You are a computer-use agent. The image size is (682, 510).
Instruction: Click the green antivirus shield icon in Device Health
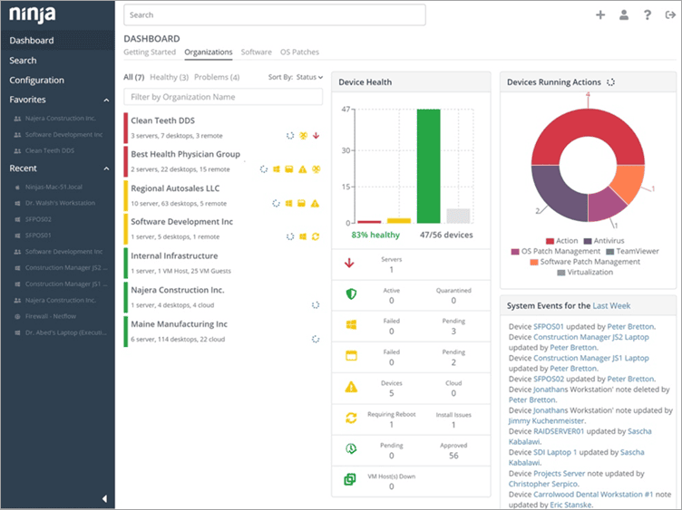(351, 294)
